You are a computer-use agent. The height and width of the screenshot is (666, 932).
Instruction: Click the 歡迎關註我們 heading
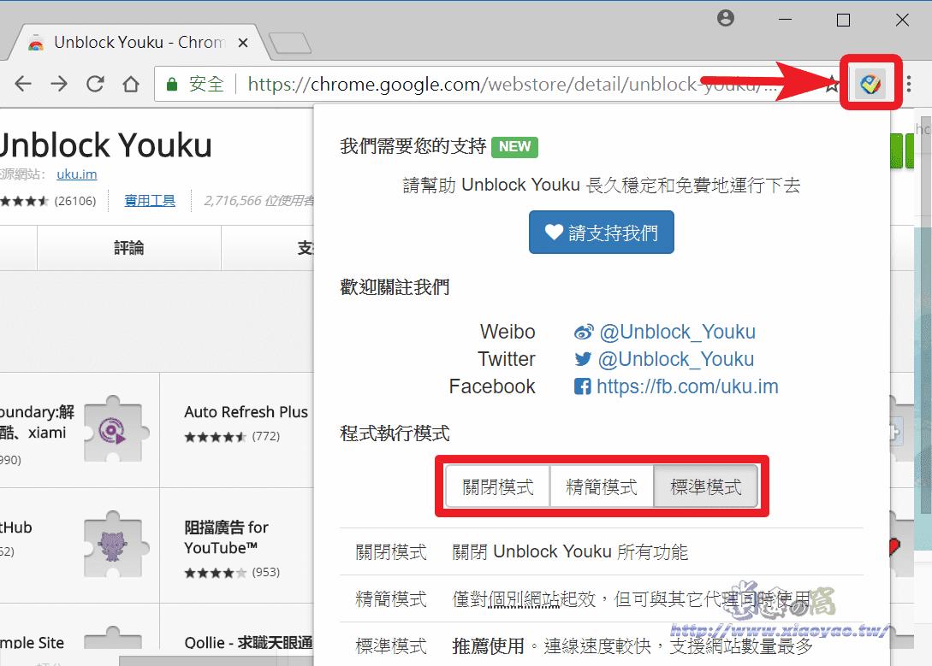395,287
